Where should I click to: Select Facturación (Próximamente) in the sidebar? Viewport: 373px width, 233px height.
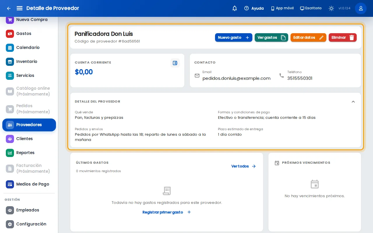[29, 169]
